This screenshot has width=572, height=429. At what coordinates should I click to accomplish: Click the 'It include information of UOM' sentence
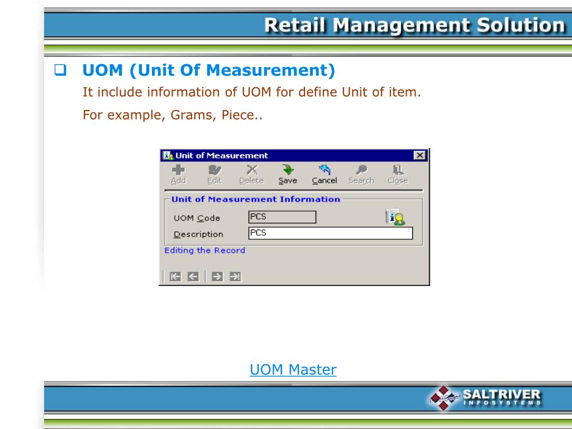pos(252,92)
